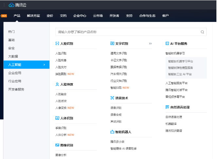
Task: Click the 人脸识别 category heading icon
Action: click(57, 44)
